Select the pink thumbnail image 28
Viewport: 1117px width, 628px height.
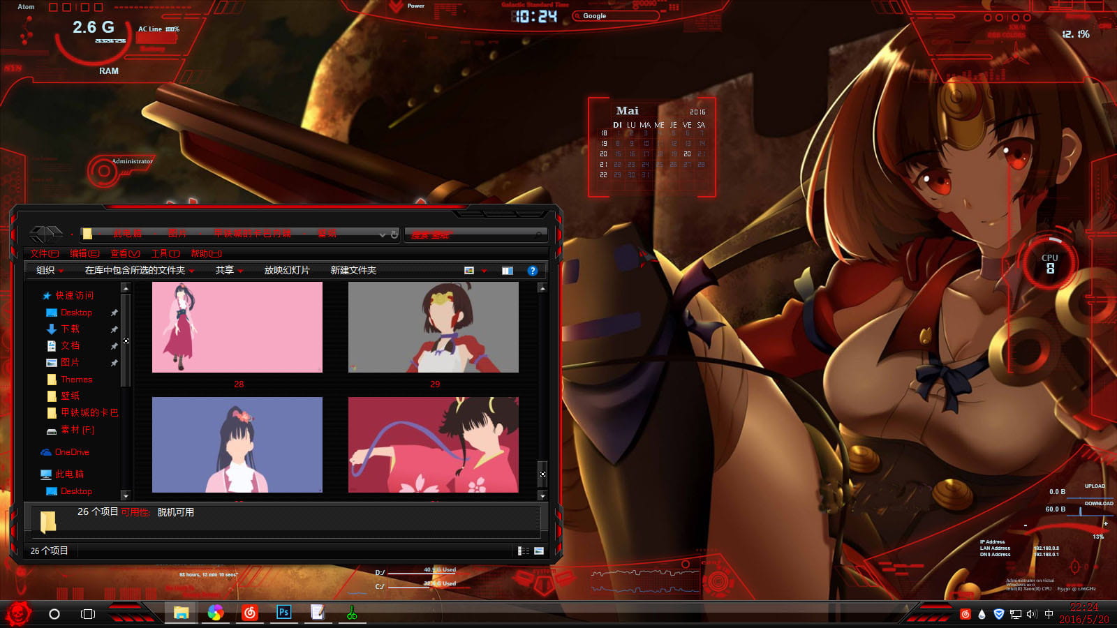pos(237,327)
